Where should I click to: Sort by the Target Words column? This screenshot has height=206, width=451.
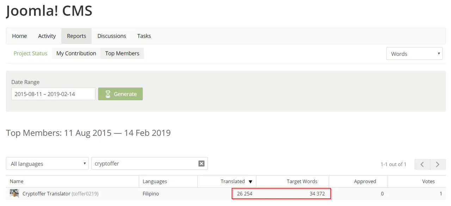coord(302,181)
